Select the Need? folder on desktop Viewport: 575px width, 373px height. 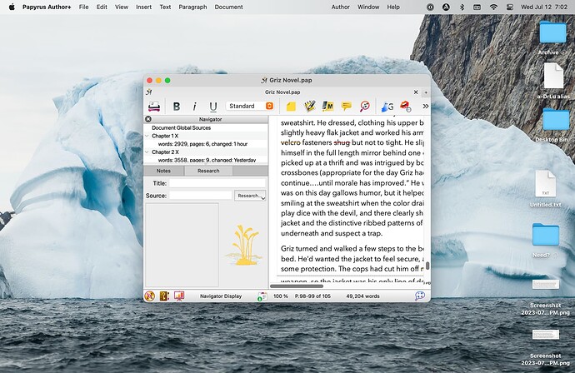click(545, 240)
